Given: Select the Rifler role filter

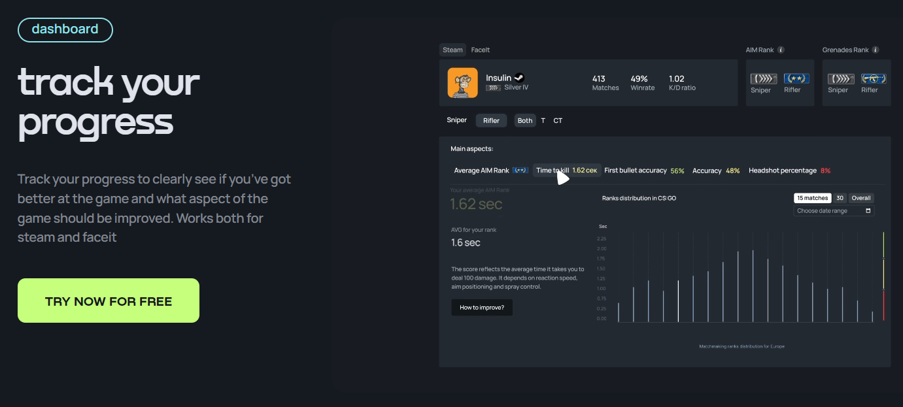Looking at the screenshot, I should (x=491, y=120).
